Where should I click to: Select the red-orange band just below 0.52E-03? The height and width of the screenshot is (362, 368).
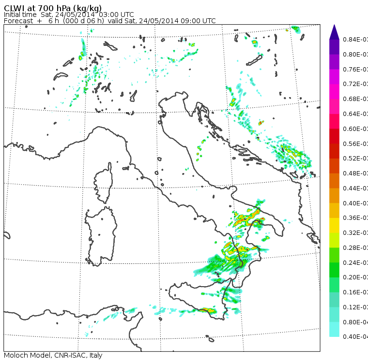point(334,166)
